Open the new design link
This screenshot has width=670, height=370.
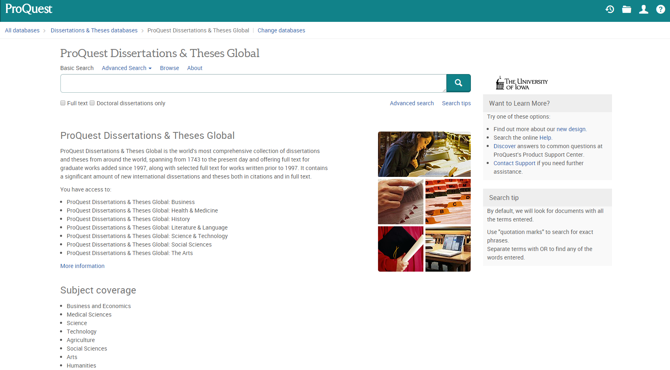[571, 129]
